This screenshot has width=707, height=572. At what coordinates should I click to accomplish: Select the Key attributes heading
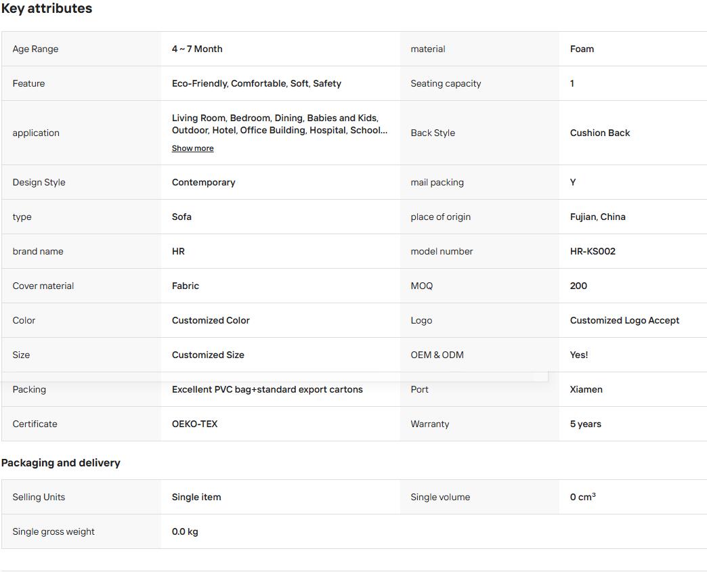pyautogui.click(x=47, y=9)
